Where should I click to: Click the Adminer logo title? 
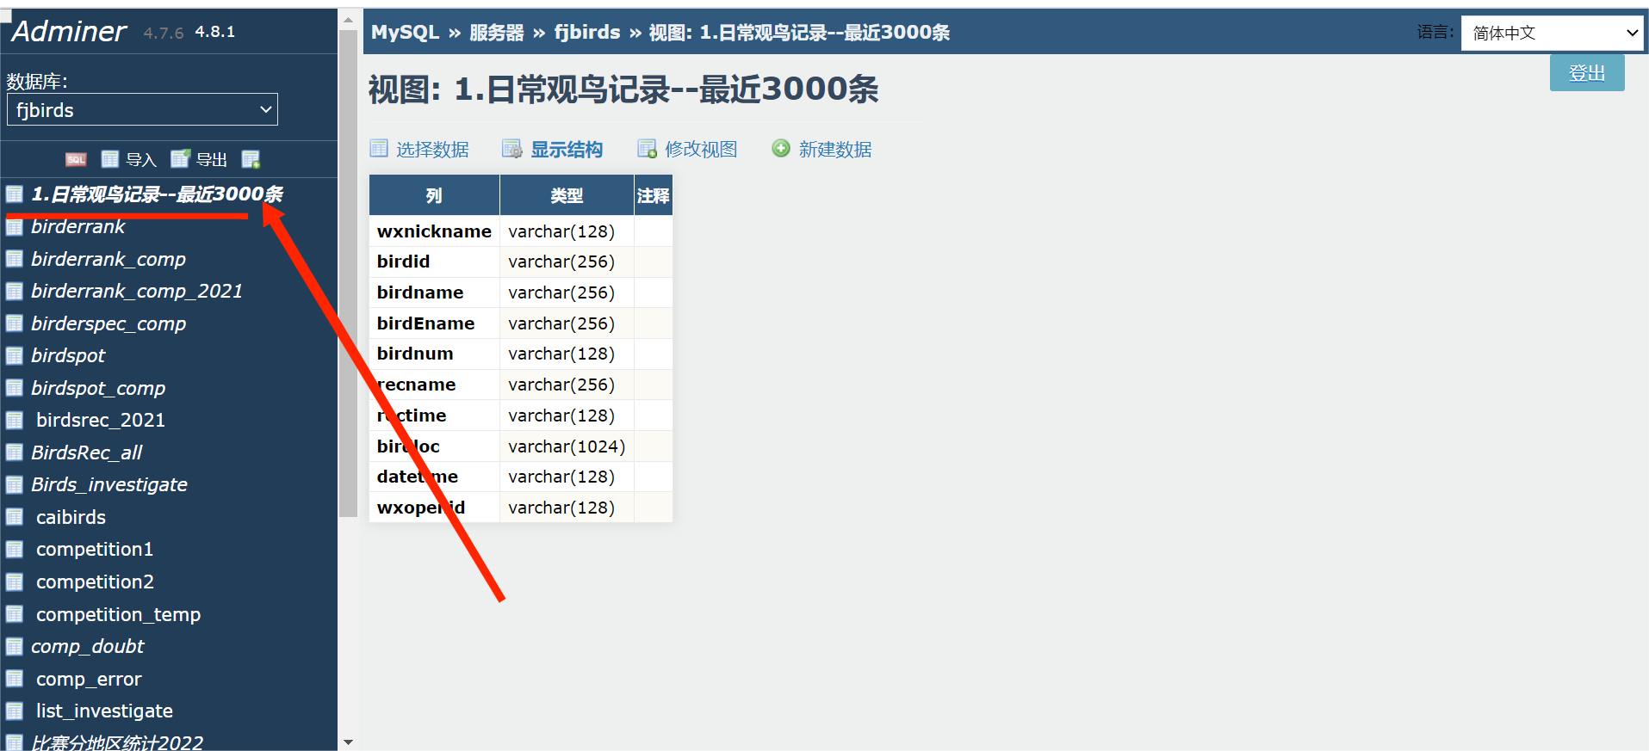pos(69,31)
